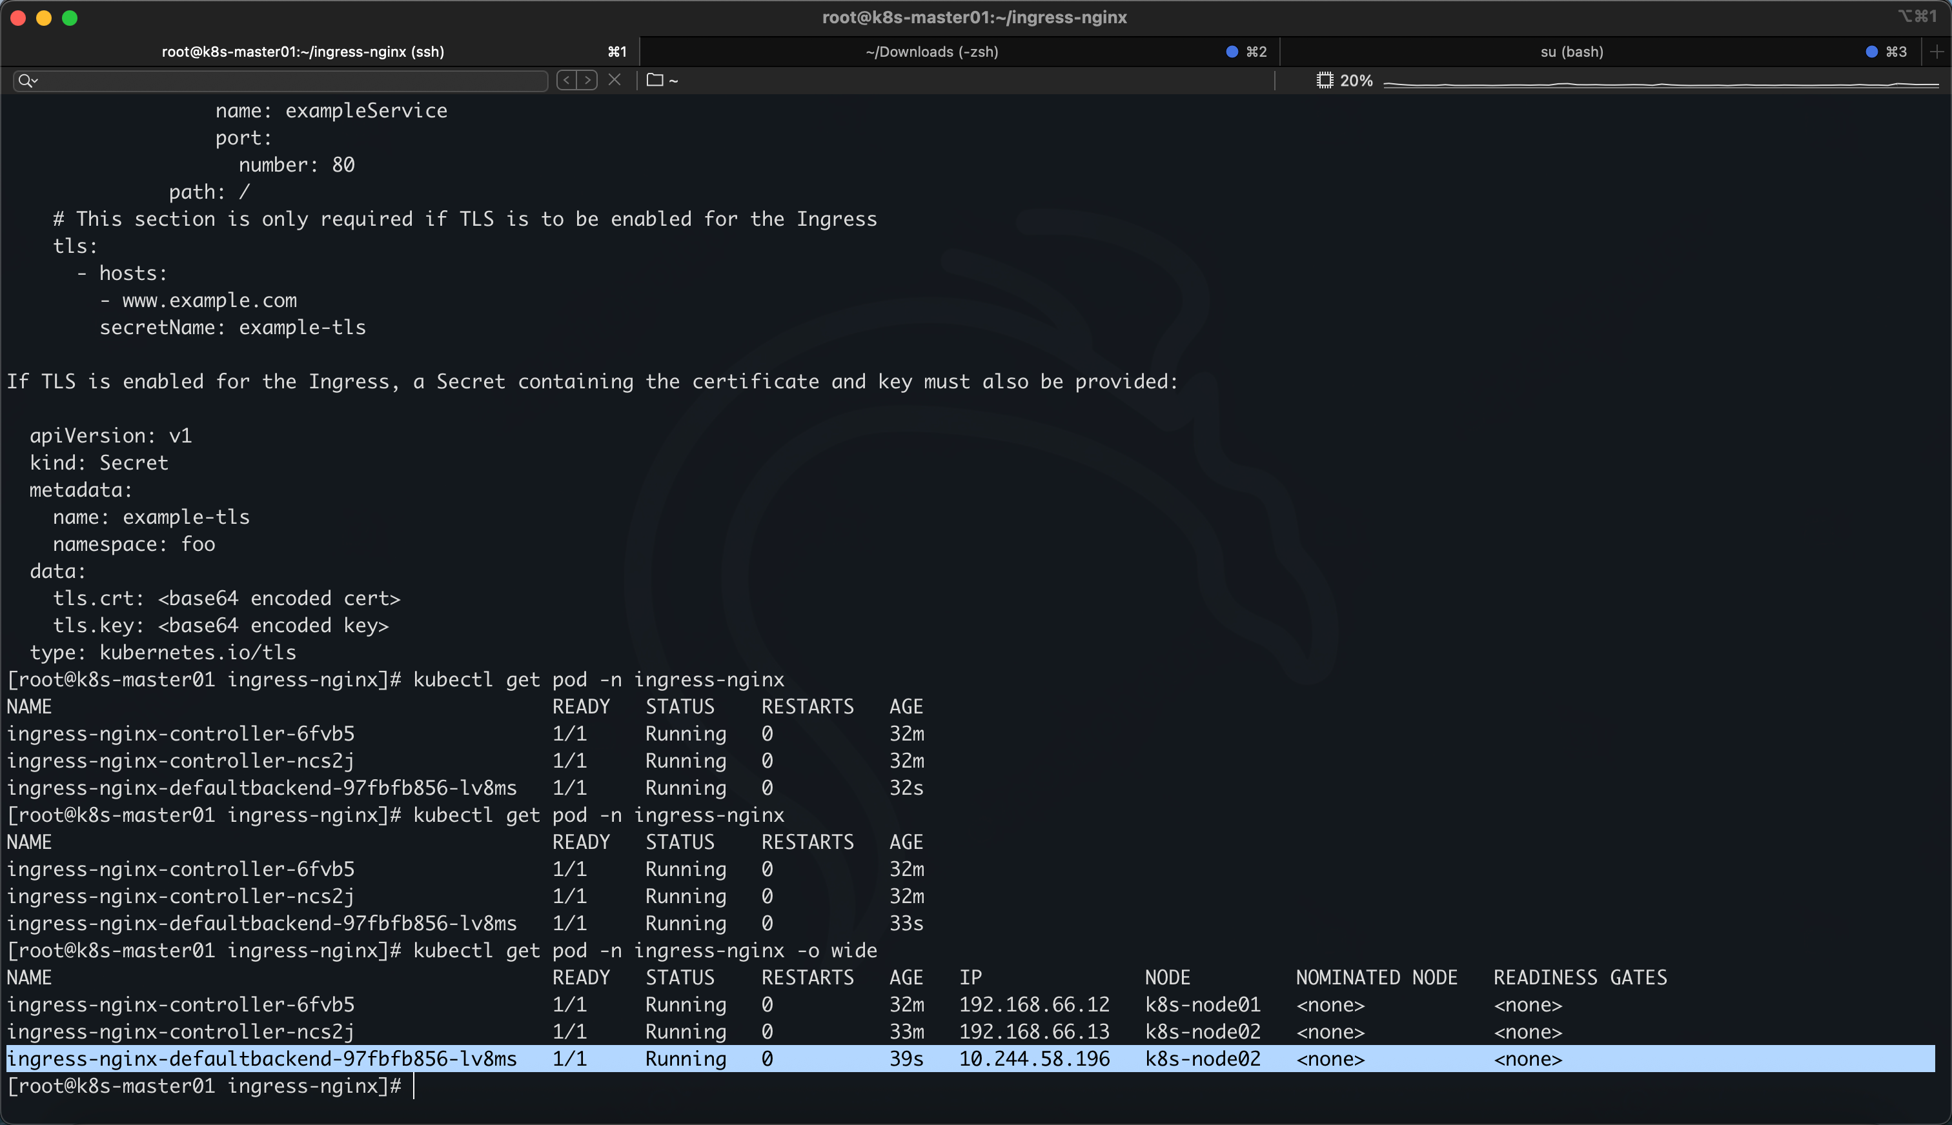Click the search magnifier dropdown icon
The width and height of the screenshot is (1952, 1125).
coord(28,81)
